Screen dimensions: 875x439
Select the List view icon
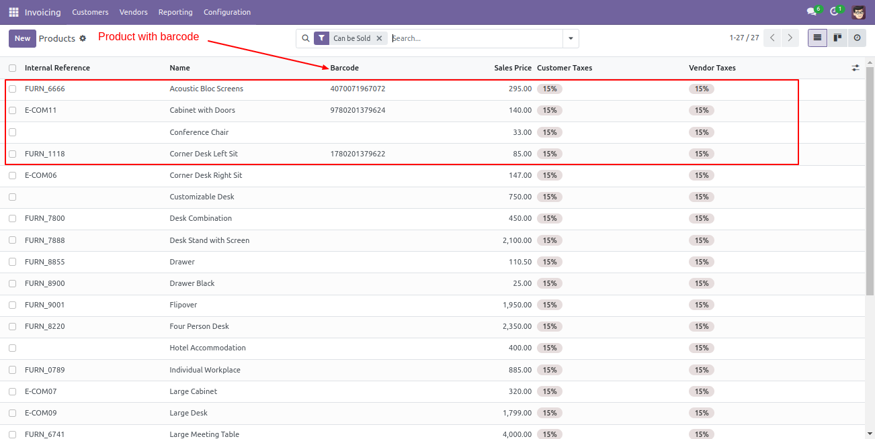(x=817, y=38)
